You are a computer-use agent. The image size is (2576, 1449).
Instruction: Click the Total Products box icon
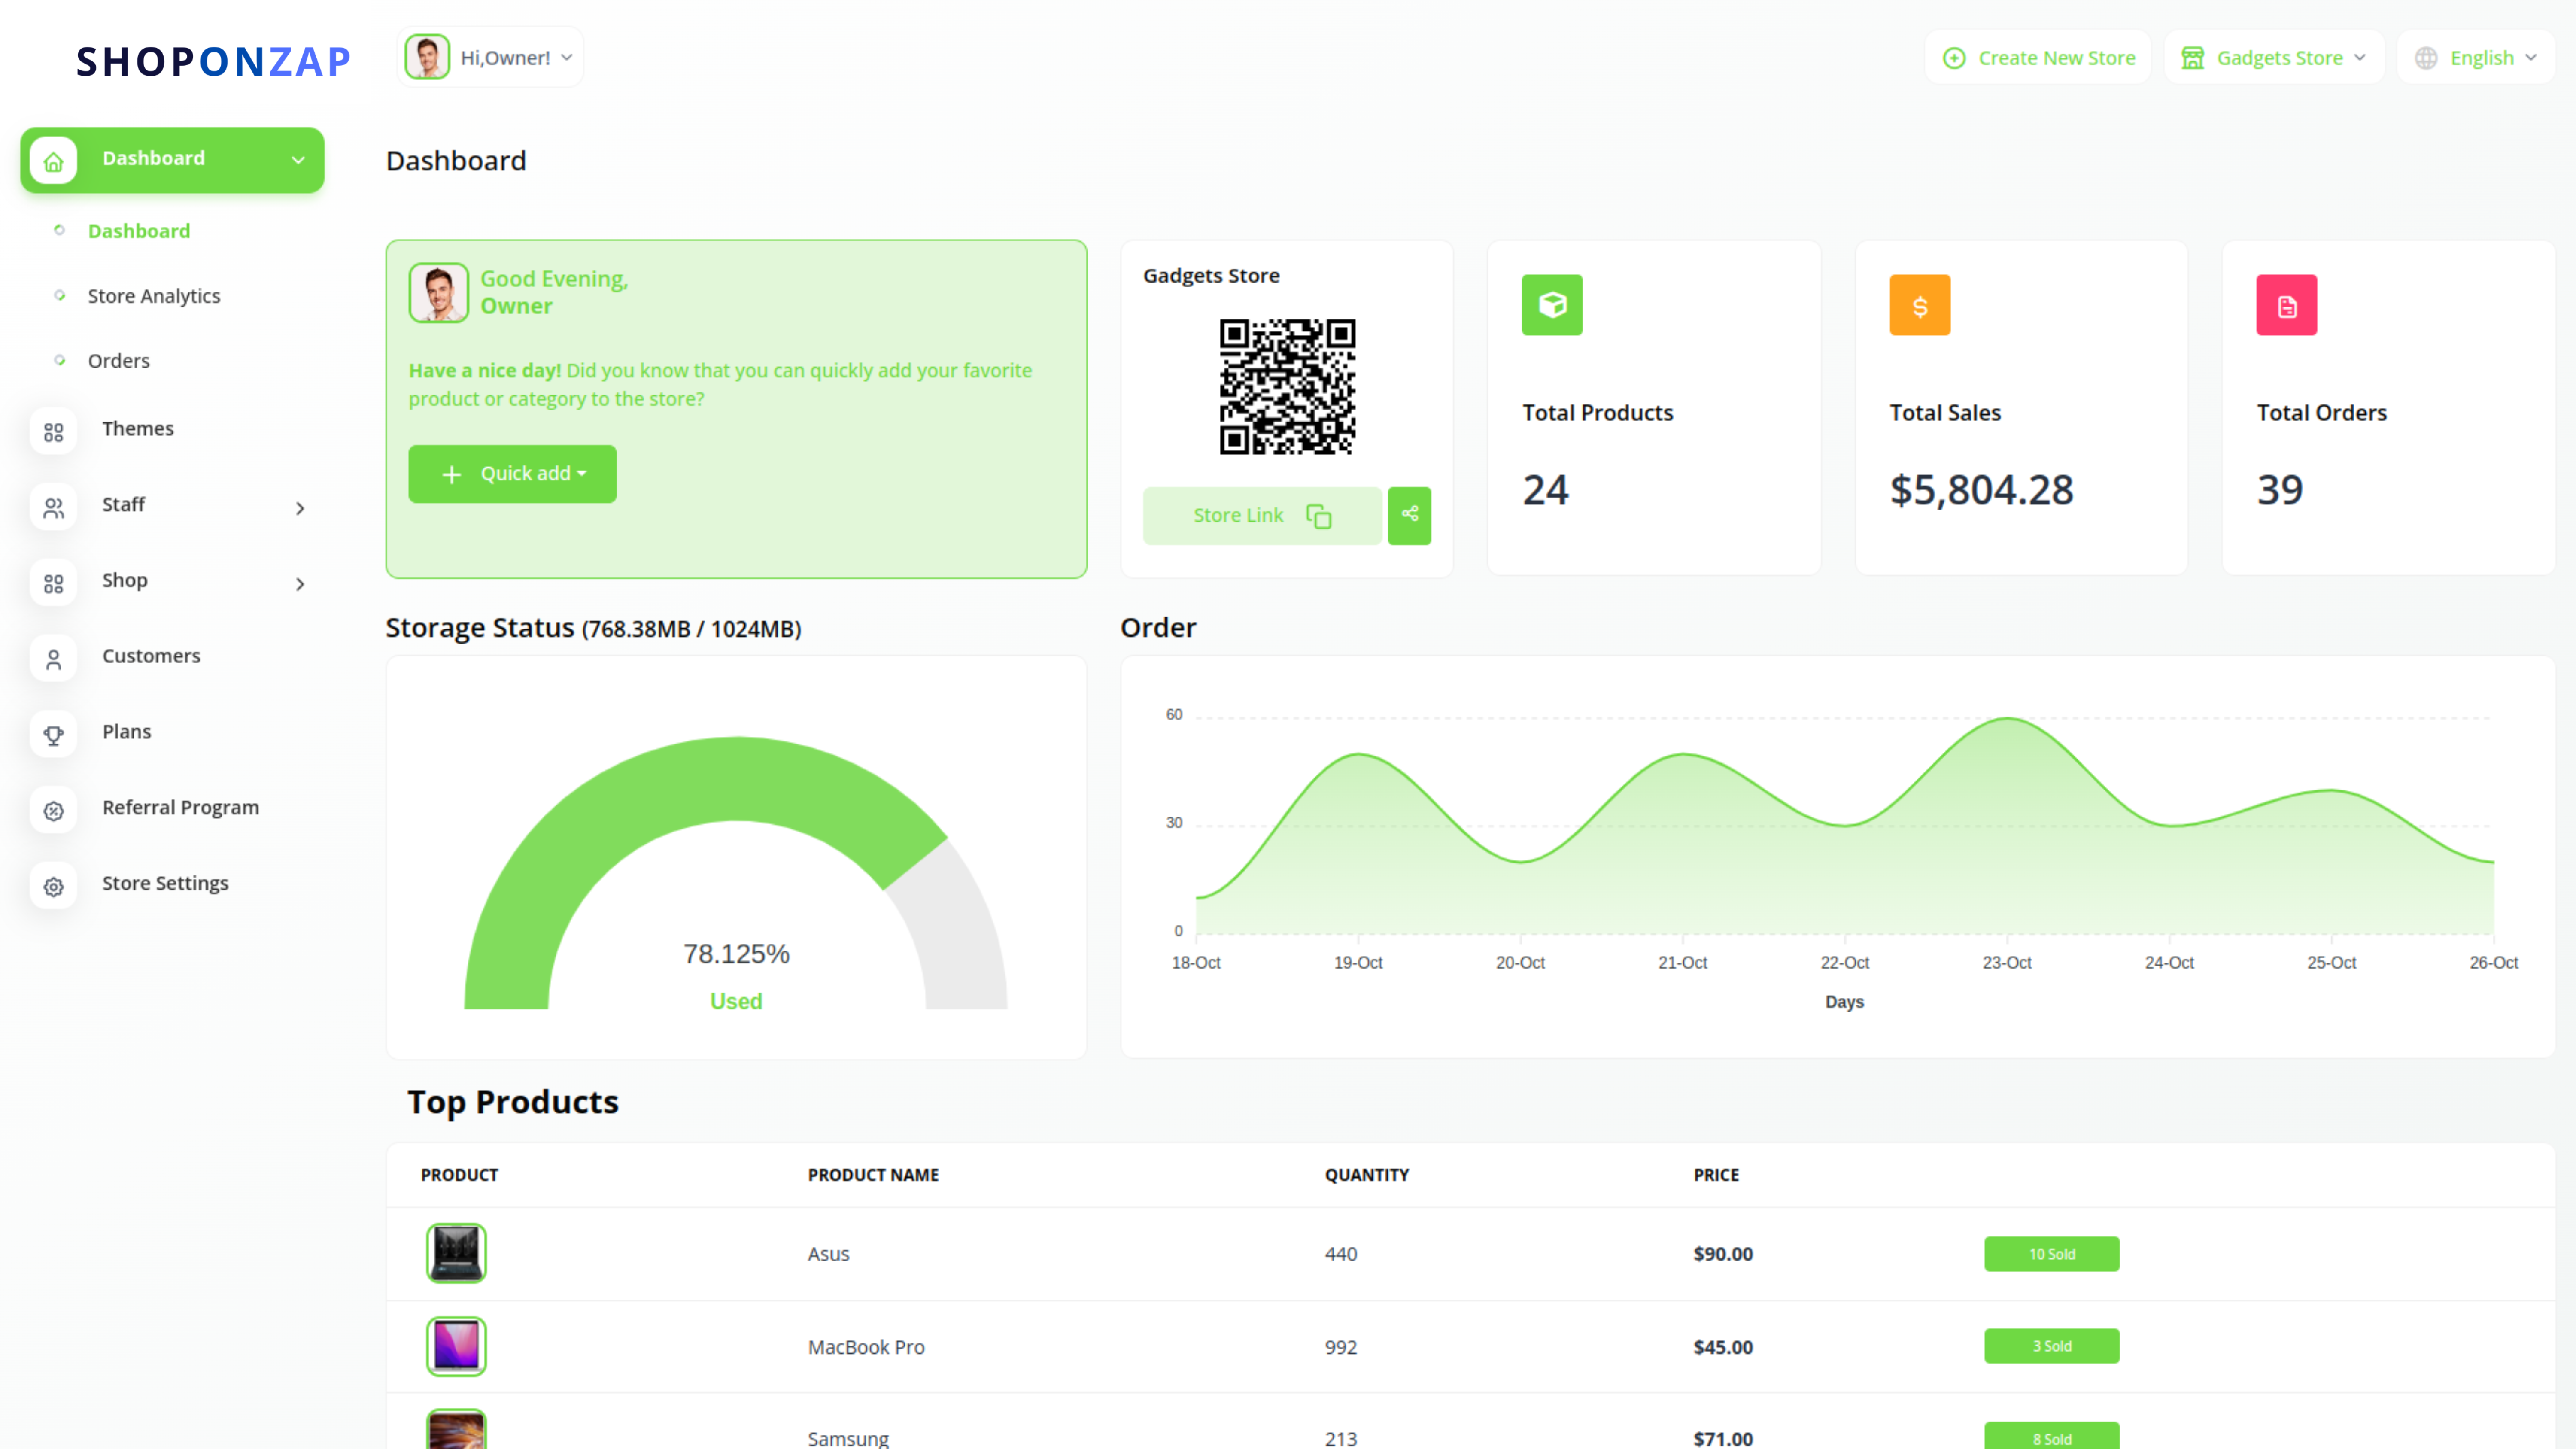point(1552,305)
